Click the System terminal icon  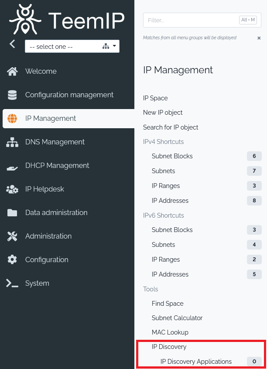click(x=12, y=284)
